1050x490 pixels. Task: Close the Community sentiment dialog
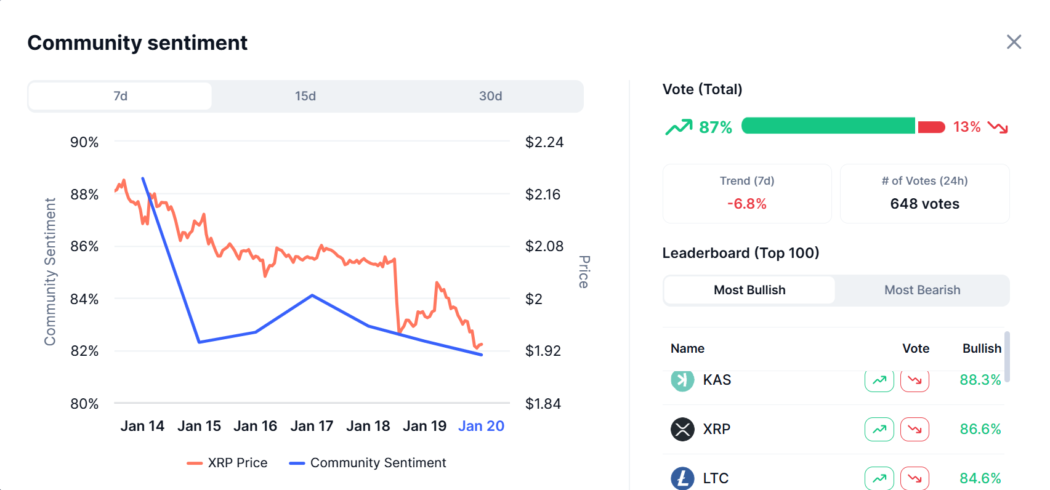tap(1014, 42)
